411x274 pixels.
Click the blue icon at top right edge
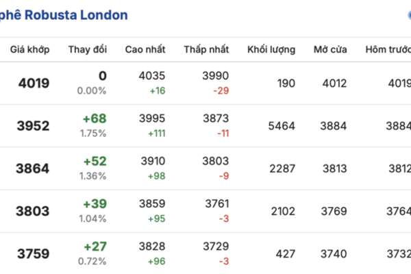(408, 14)
